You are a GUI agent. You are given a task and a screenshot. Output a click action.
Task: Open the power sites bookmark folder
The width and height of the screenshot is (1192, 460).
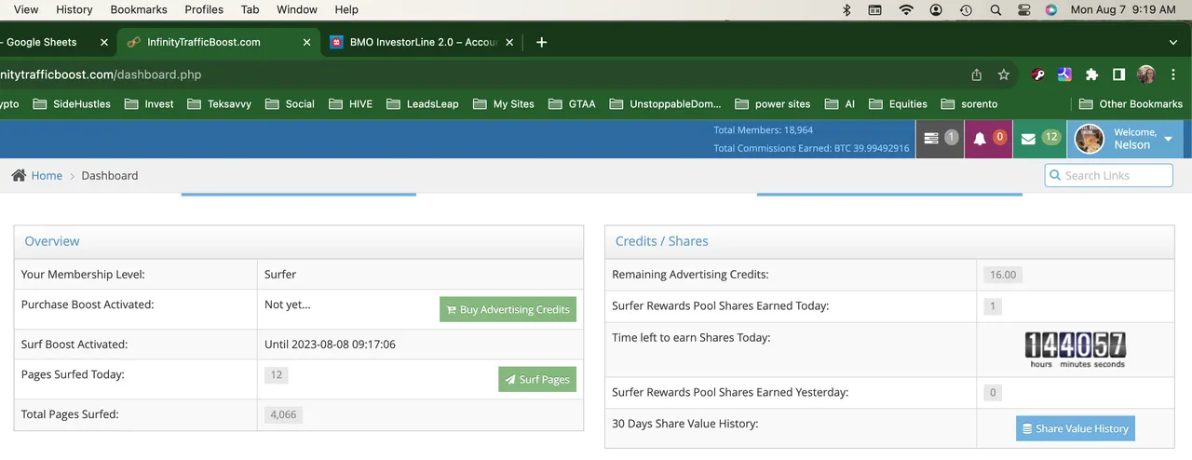[x=772, y=103]
